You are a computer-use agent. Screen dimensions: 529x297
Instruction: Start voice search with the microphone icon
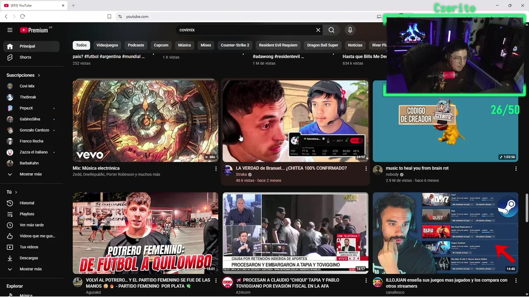pos(350,30)
